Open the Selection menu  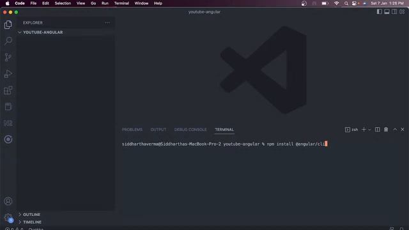point(63,3)
